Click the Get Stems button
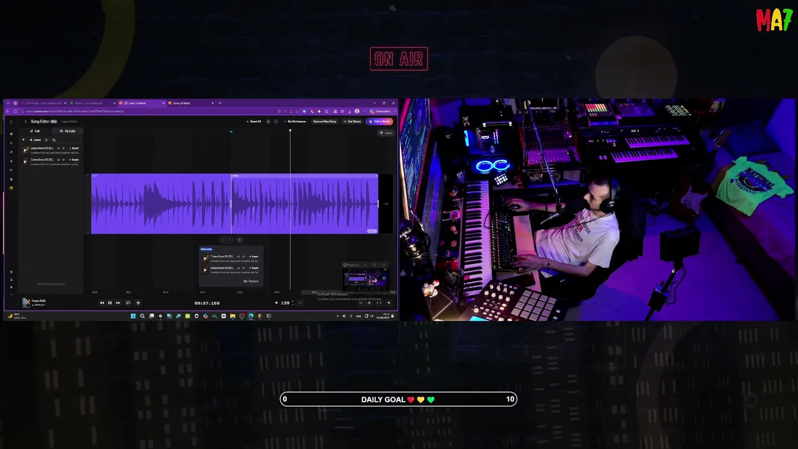 (353, 122)
